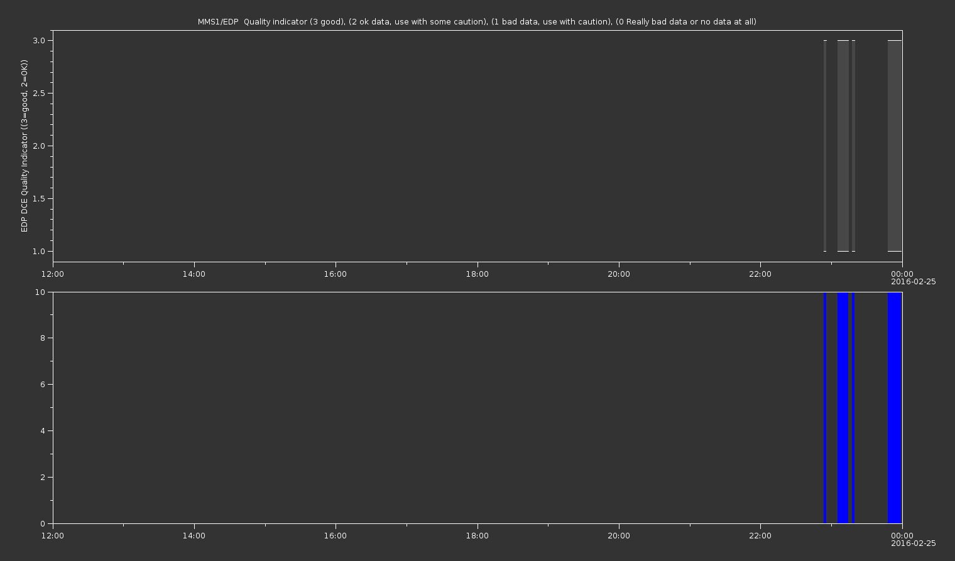Click the 2 tick label on lower plot
This screenshot has width=955, height=561.
43,478
